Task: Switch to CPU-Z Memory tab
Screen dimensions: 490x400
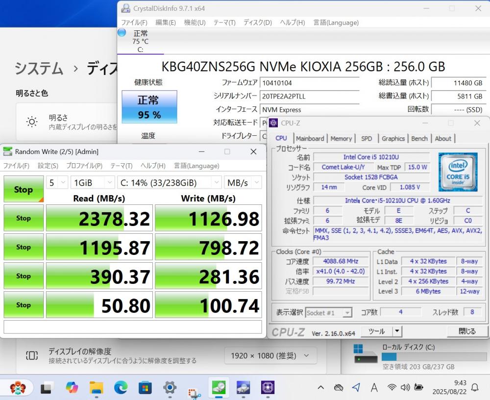Action: 341,139
